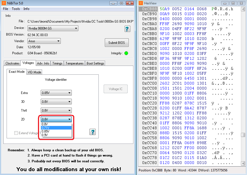
Task: Click the NiBiTor app icon in title bar
Action: click(4, 3)
